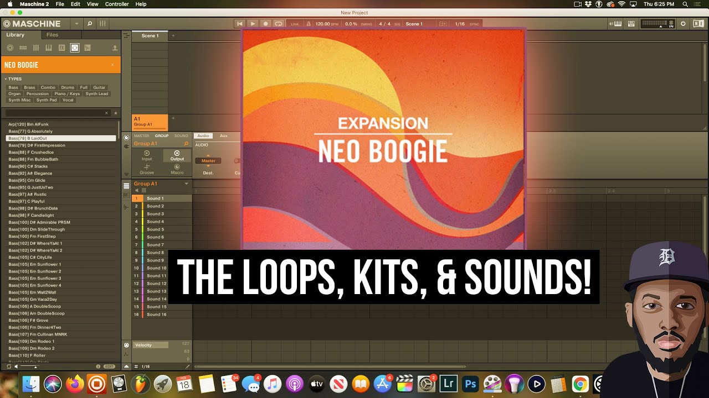Filter by the Piano / Keys type tag

(67, 93)
